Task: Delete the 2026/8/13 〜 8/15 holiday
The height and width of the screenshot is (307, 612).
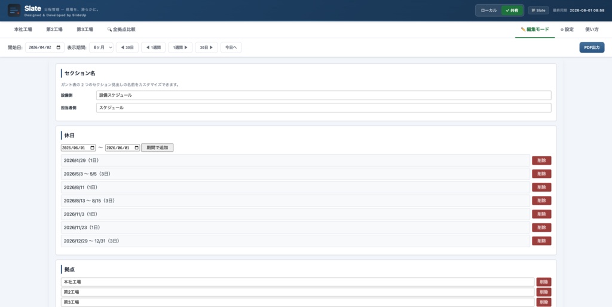Action: pyautogui.click(x=541, y=201)
